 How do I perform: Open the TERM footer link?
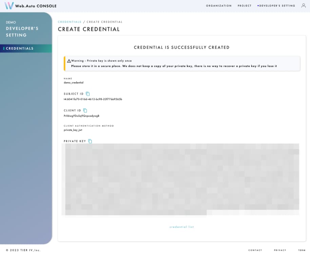click(x=302, y=250)
